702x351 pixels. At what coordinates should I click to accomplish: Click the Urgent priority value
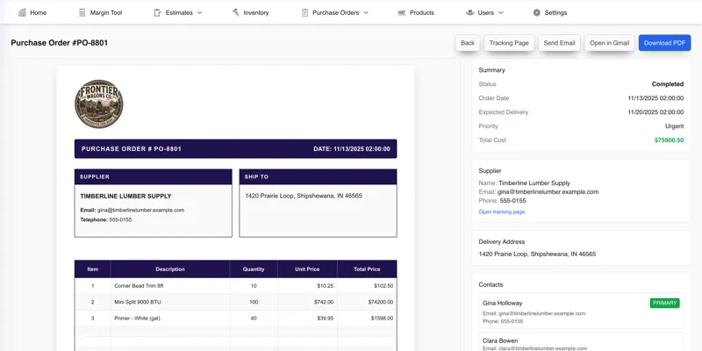pos(674,126)
